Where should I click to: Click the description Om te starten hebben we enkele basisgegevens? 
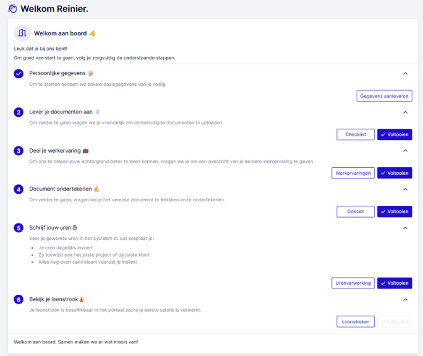98,85
